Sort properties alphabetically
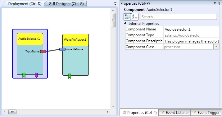This screenshot has height=117, width=222. tap(135, 17)
